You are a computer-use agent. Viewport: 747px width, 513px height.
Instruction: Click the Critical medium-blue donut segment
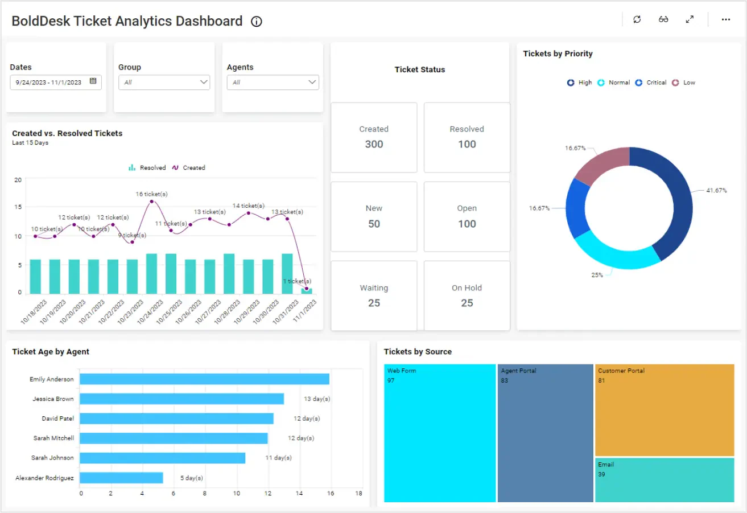pos(576,208)
